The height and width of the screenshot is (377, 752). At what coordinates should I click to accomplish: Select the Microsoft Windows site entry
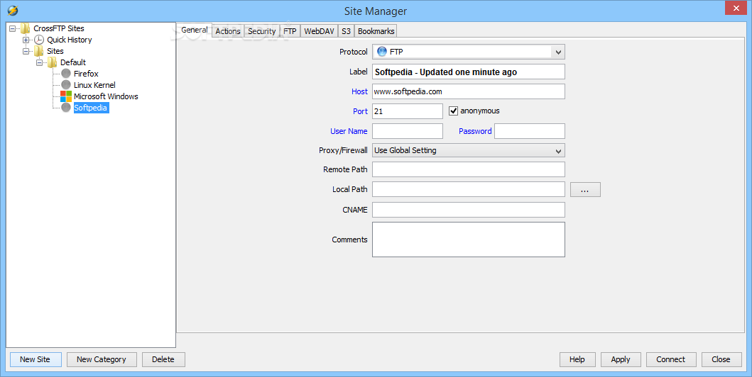tap(106, 96)
